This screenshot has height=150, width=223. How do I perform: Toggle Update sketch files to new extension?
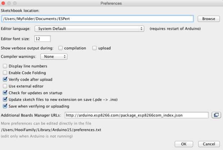(5, 100)
